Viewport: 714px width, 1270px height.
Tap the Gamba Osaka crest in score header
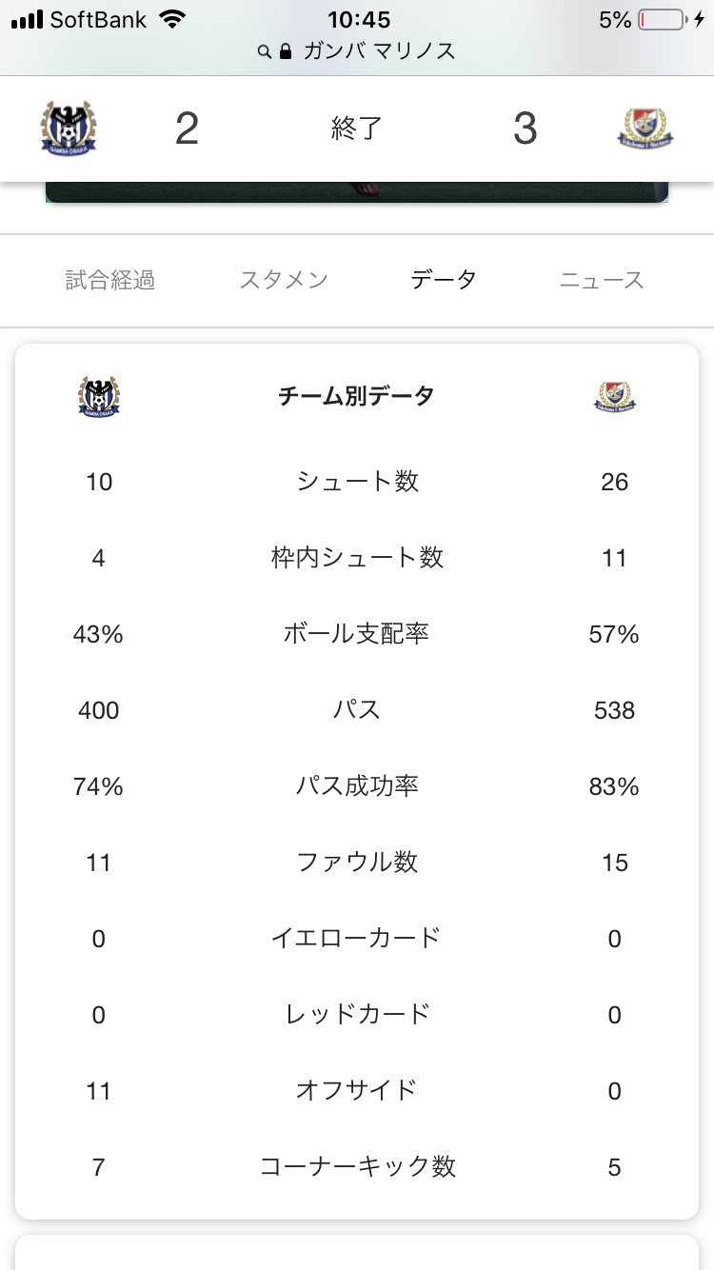[69, 128]
